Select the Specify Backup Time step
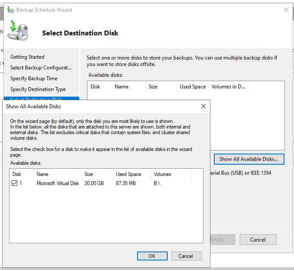 tap(34, 78)
